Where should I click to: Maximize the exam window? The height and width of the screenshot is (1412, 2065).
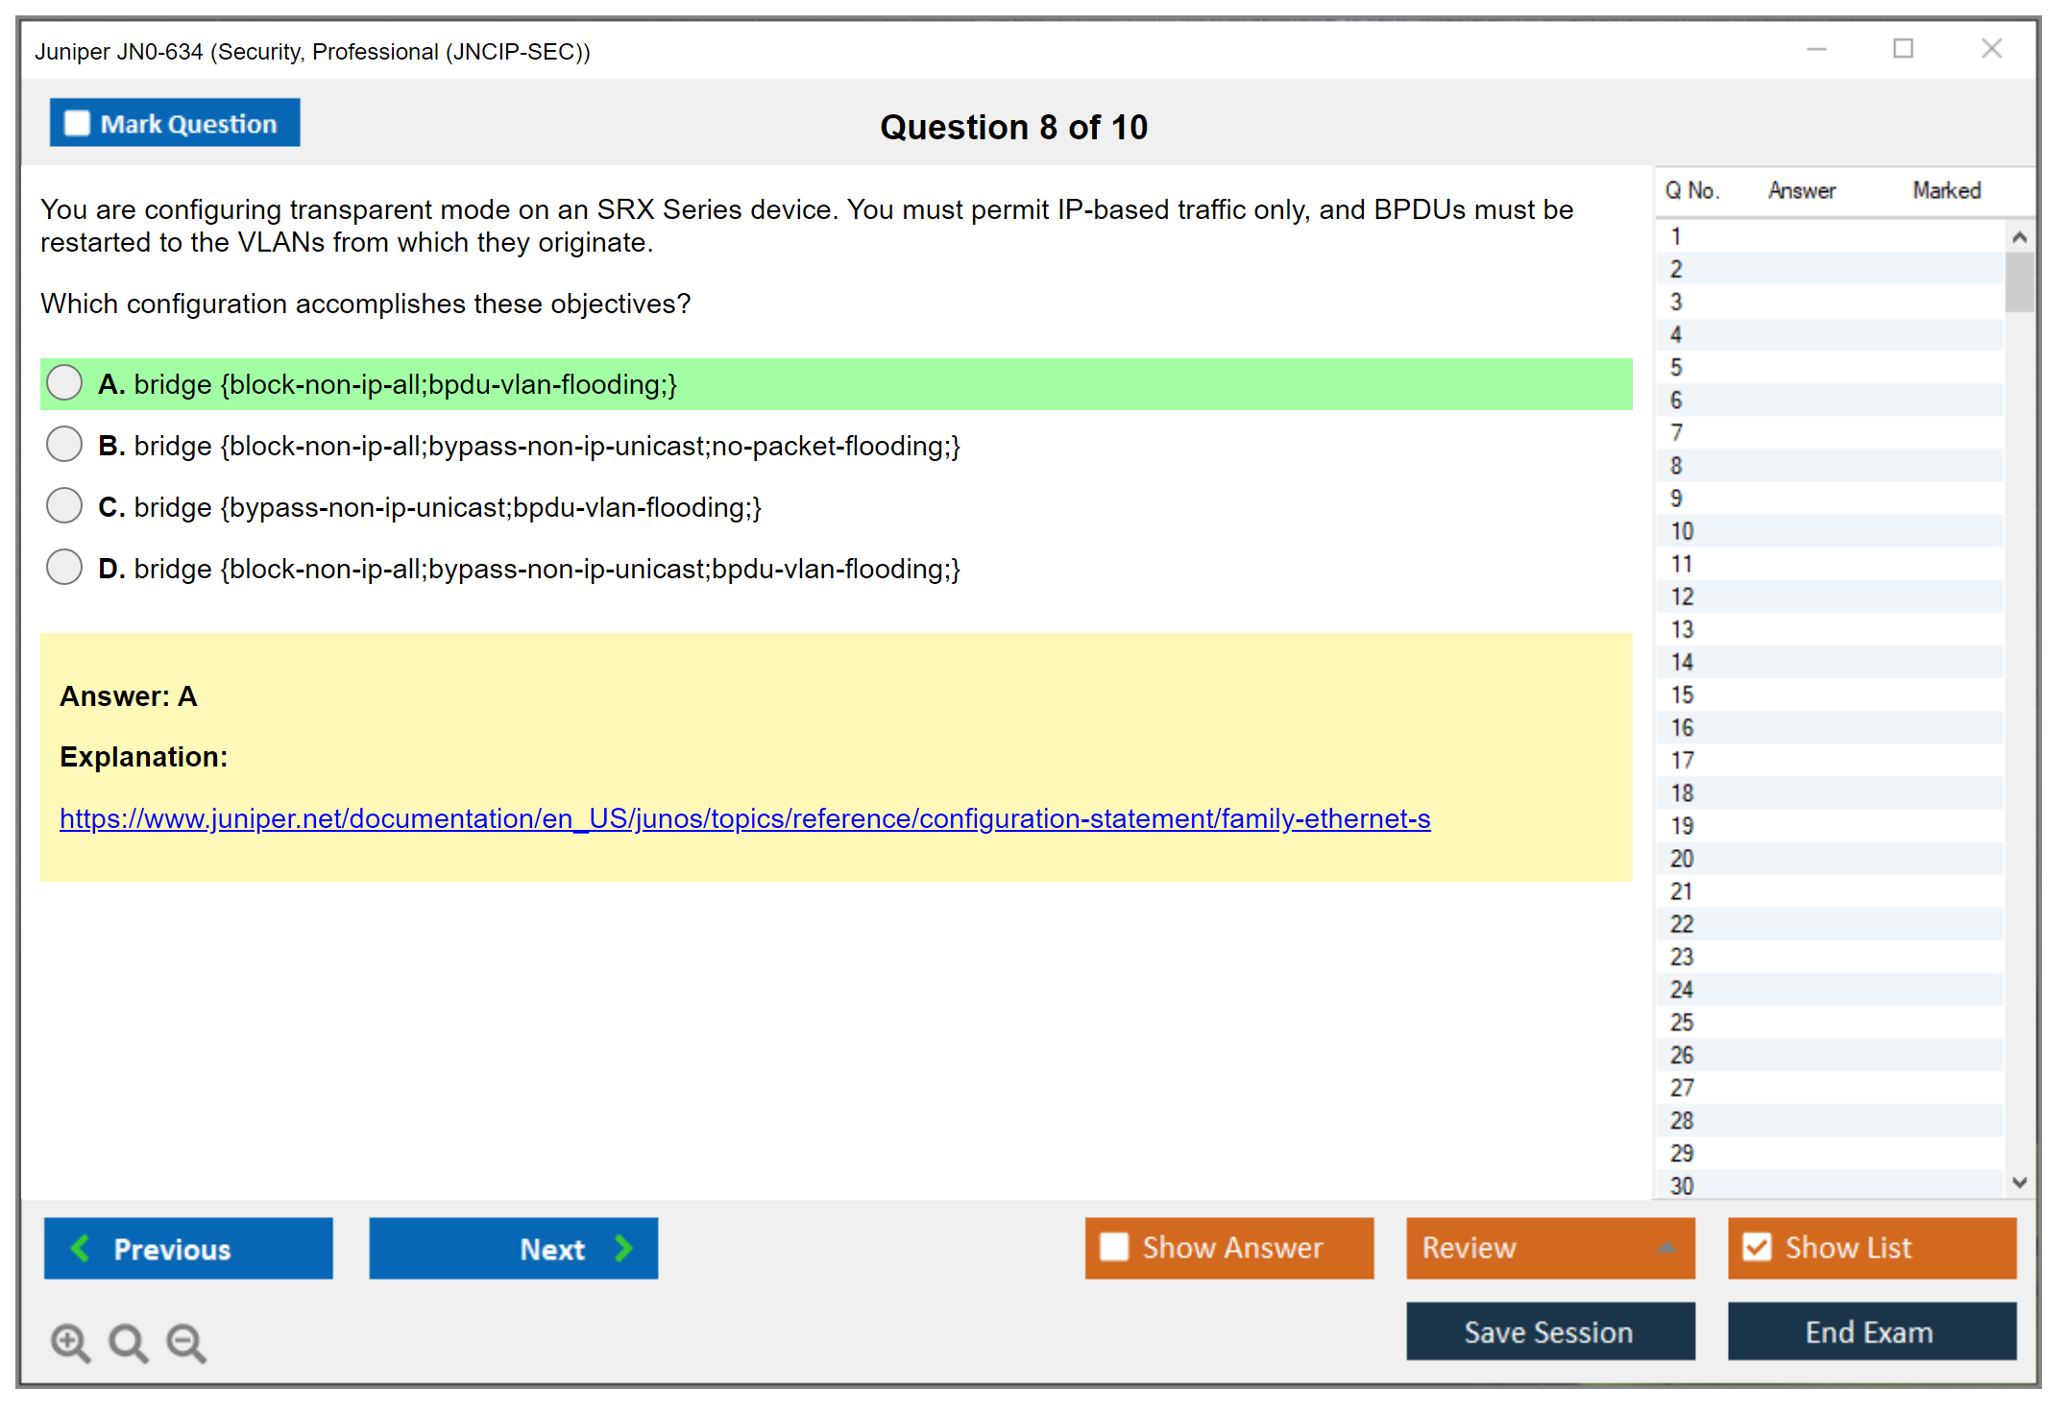click(x=1903, y=49)
